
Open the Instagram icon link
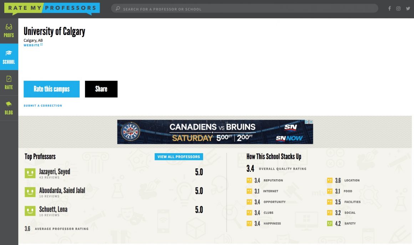398,9
